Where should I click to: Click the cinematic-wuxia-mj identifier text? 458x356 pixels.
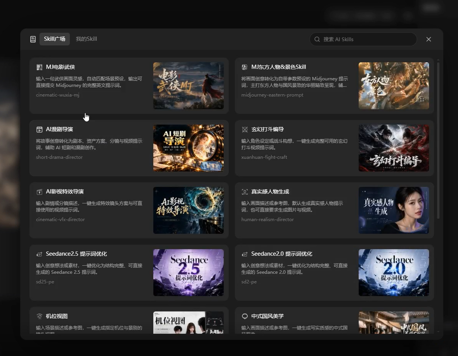pos(57,95)
